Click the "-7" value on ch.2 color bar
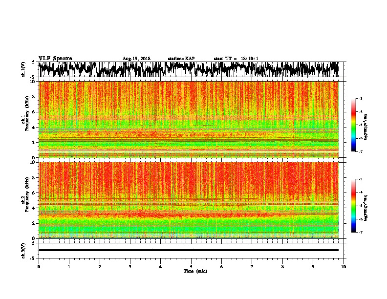Image resolution: width=387 pixels, height=299 pixels. (360, 233)
